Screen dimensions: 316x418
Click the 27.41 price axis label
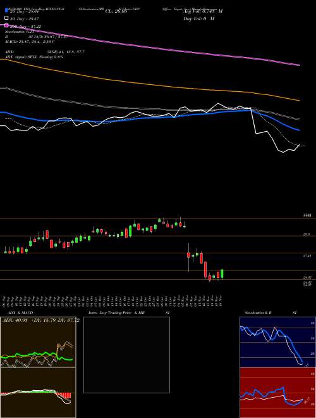[x=307, y=256]
